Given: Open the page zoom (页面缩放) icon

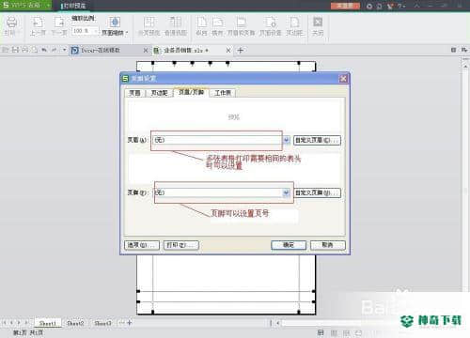Looking at the screenshot, I should (x=115, y=26).
